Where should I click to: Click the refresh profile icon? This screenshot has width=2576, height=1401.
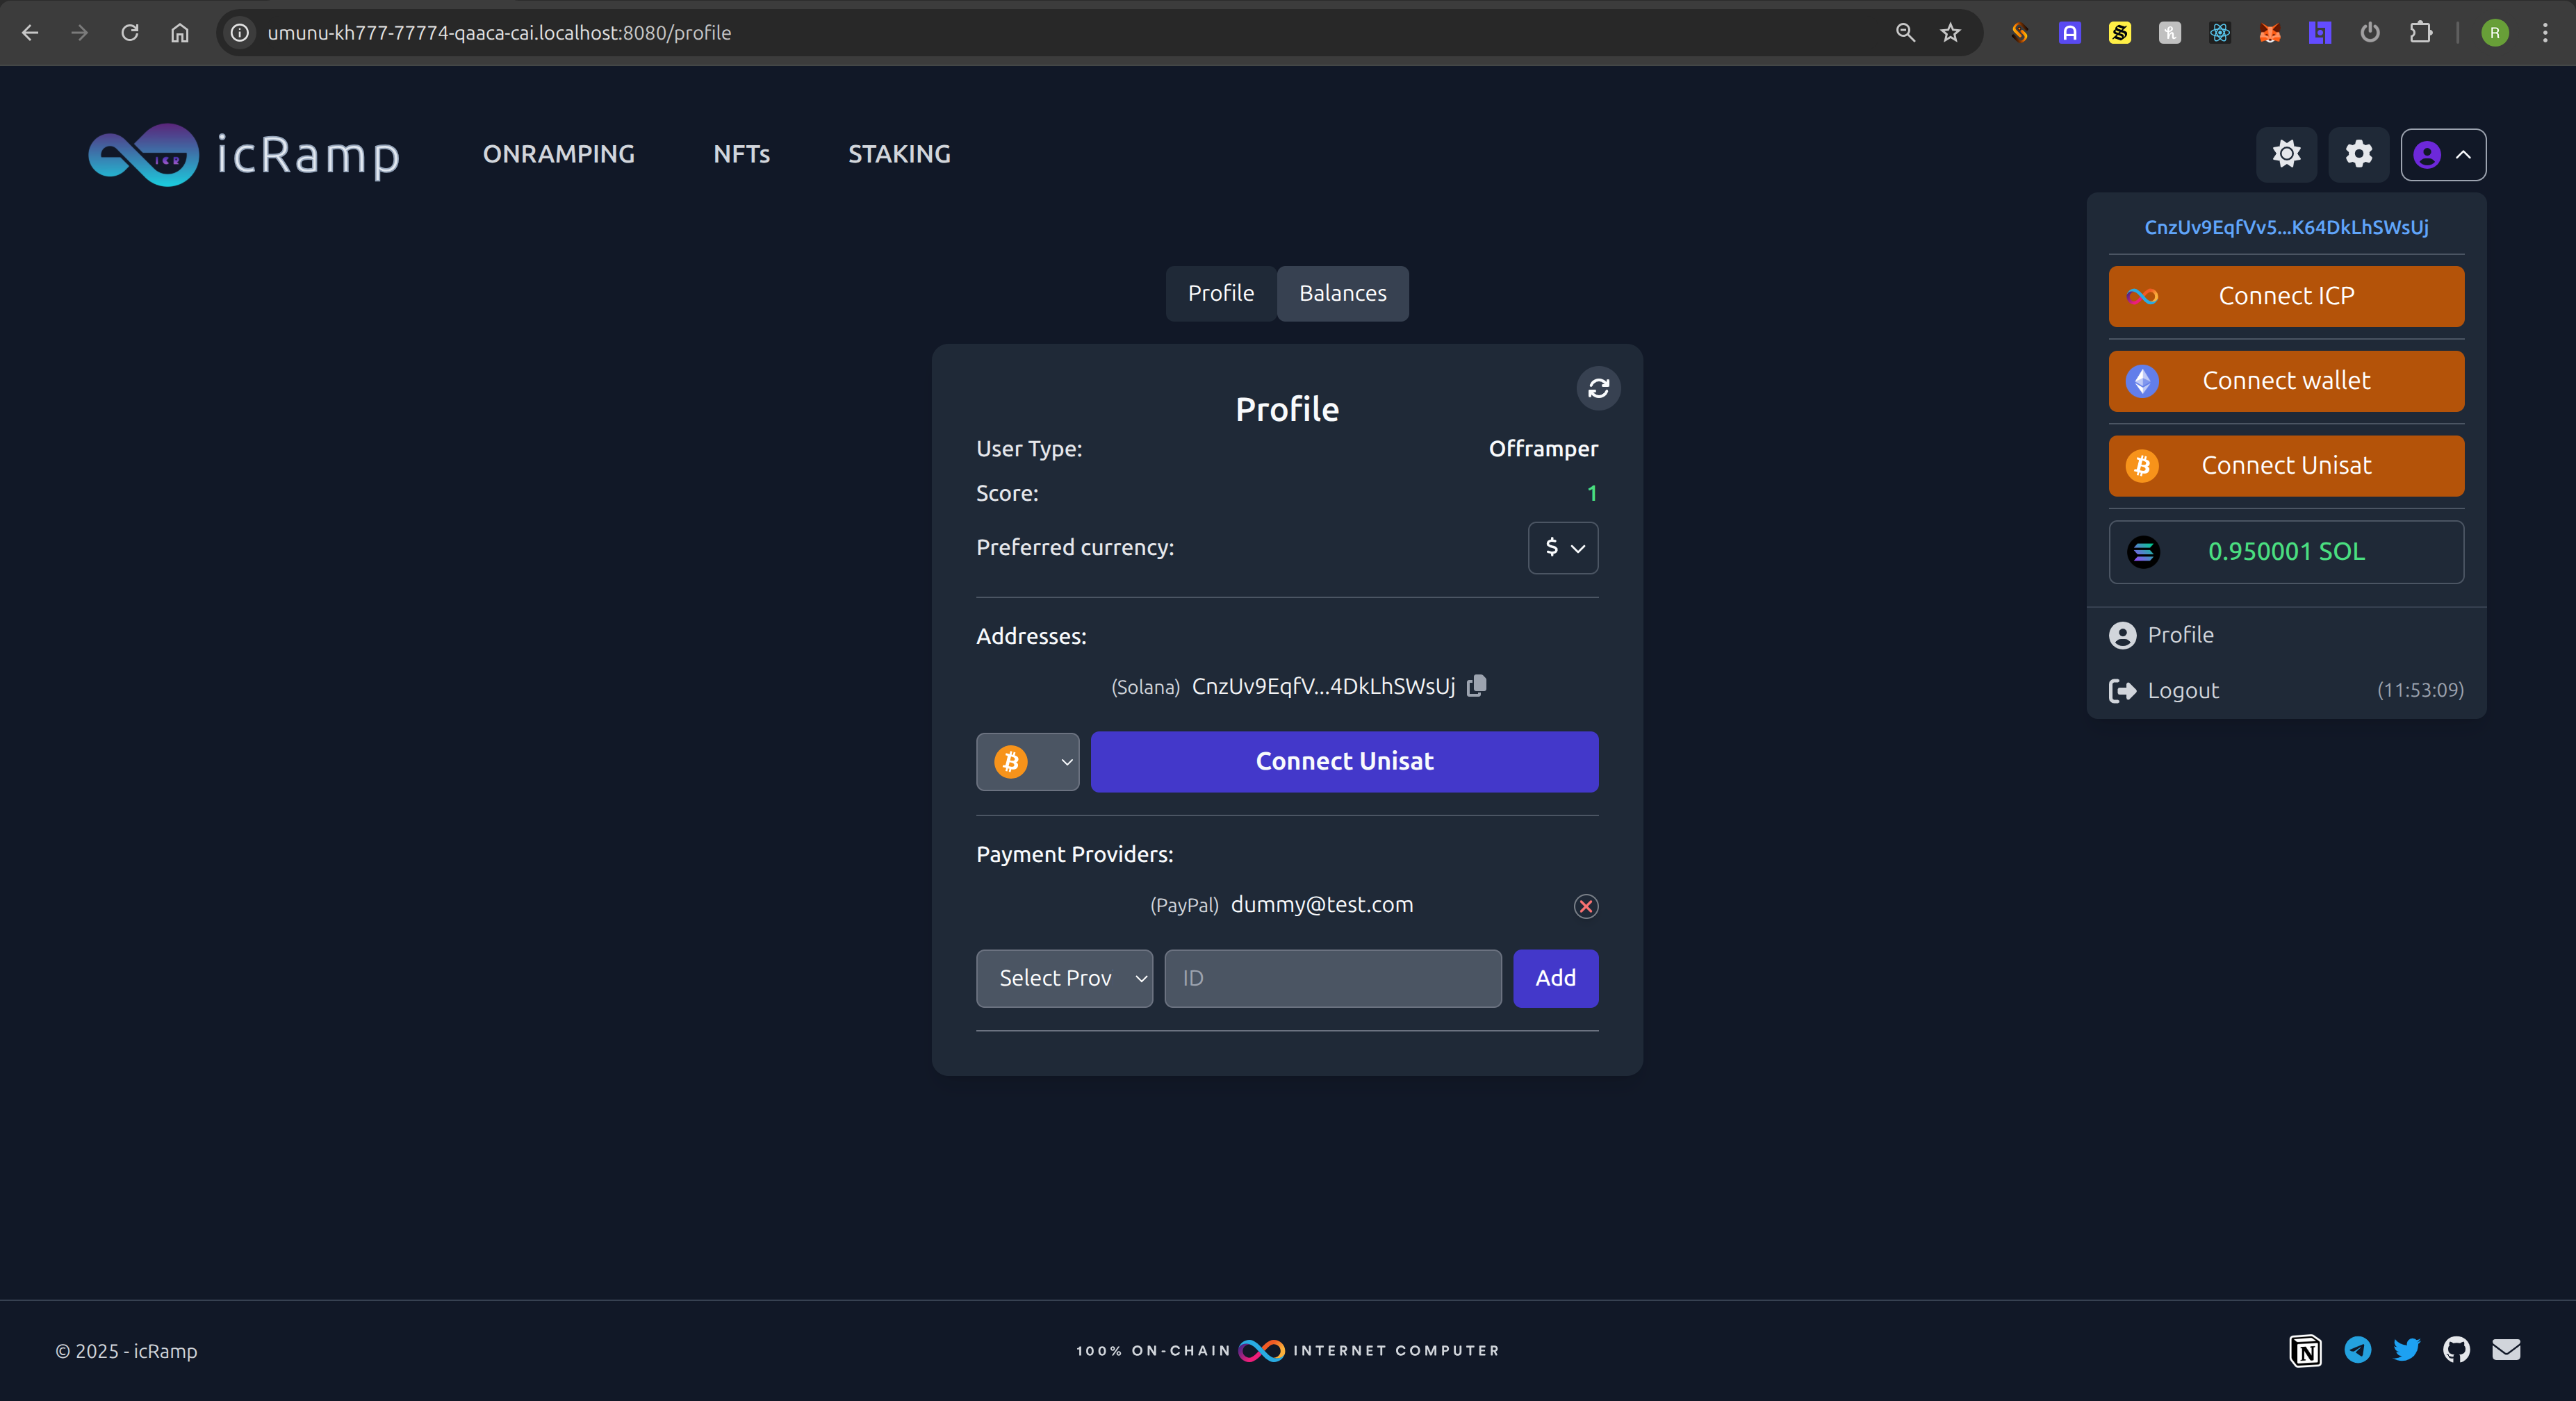1598,388
